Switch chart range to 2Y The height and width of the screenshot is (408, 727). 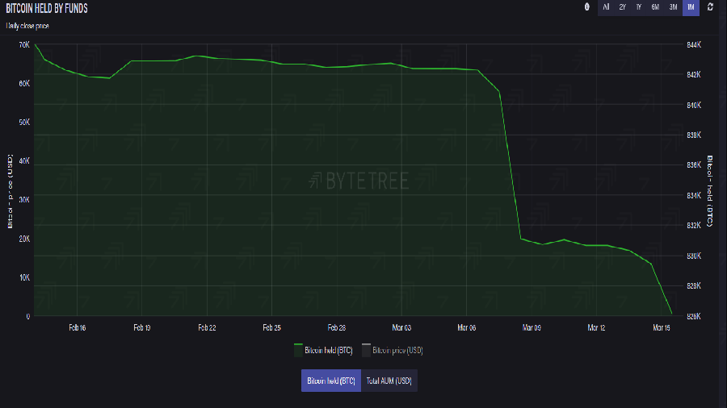coord(622,7)
